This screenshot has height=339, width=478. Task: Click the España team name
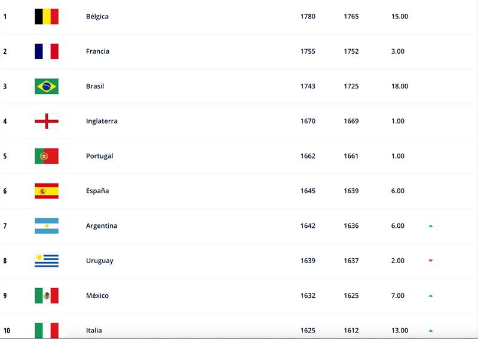click(97, 191)
